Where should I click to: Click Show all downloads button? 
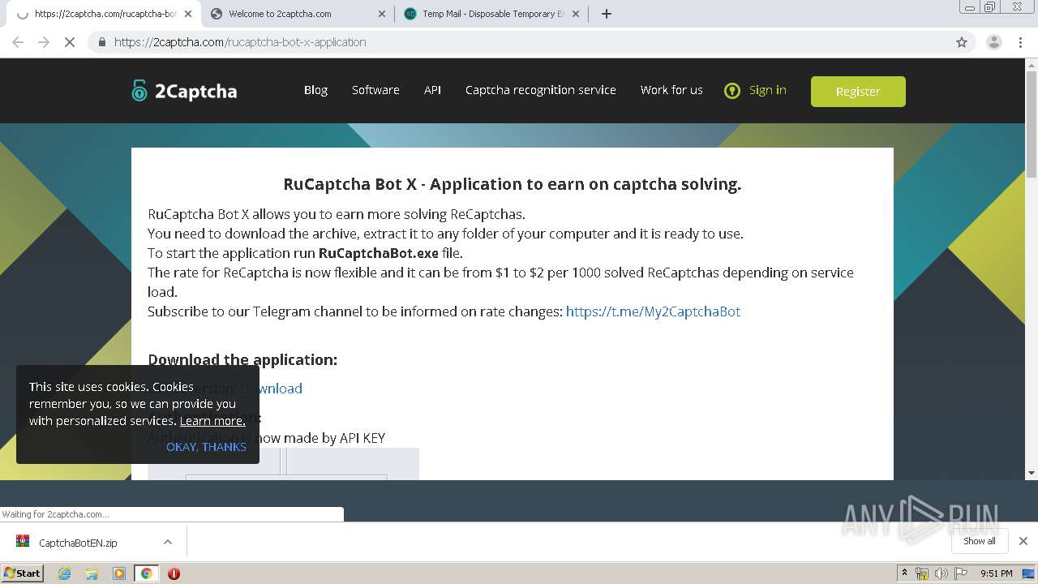(980, 541)
